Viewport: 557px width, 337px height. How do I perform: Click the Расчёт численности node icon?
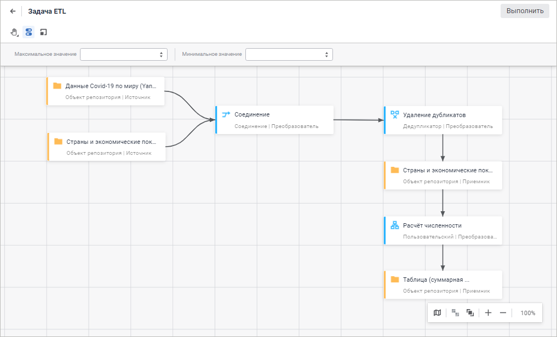[394, 225]
